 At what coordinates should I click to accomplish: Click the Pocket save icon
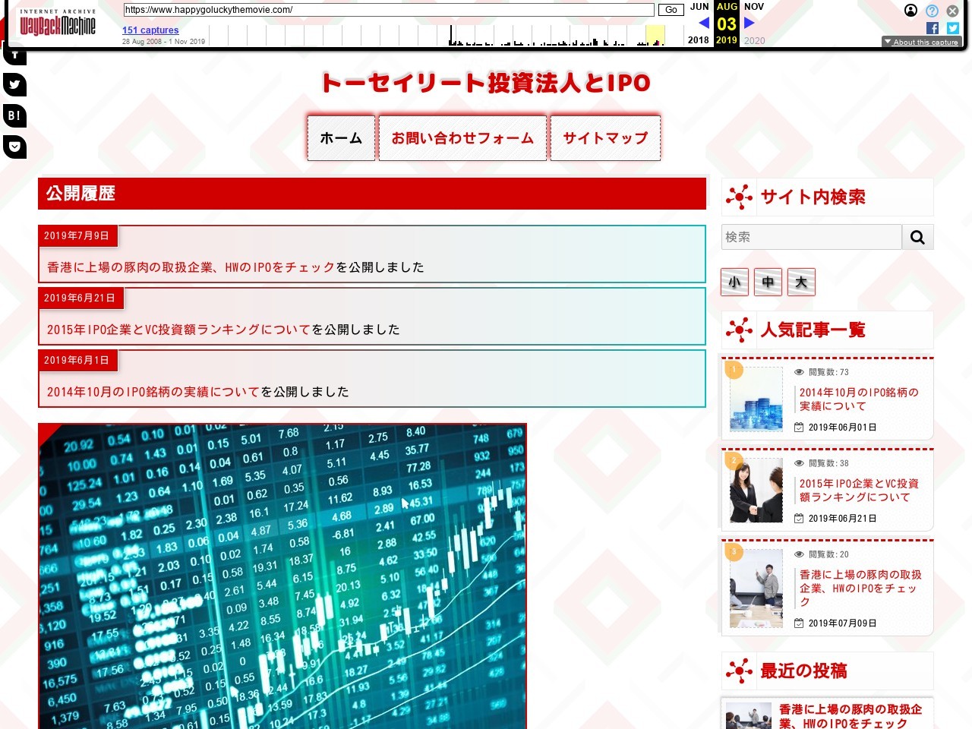click(x=14, y=146)
